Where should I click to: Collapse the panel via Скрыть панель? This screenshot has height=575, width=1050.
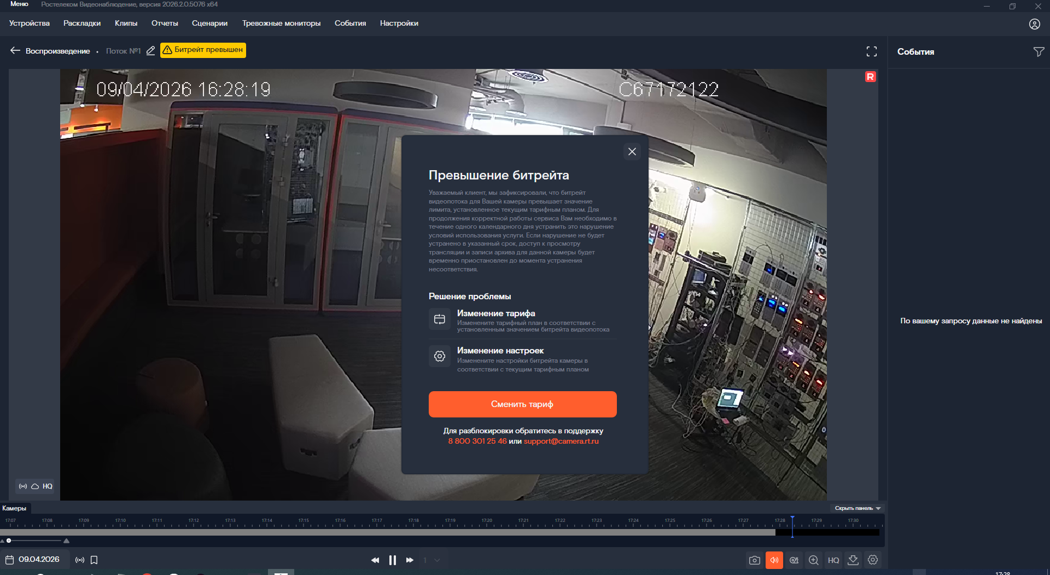tap(856, 508)
